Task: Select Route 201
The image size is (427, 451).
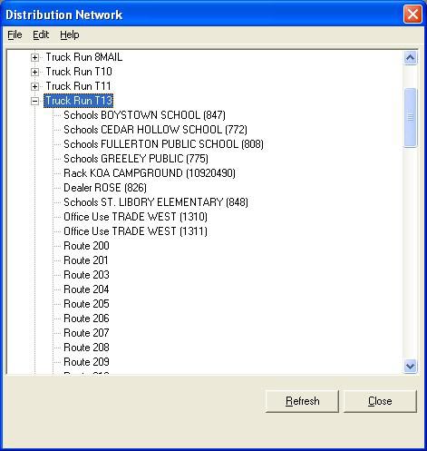Action: (x=86, y=260)
